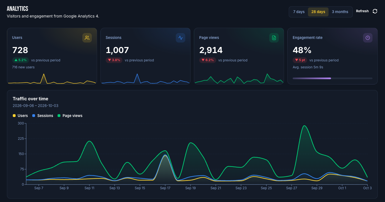Click the Engagement rate clock icon

(368, 38)
